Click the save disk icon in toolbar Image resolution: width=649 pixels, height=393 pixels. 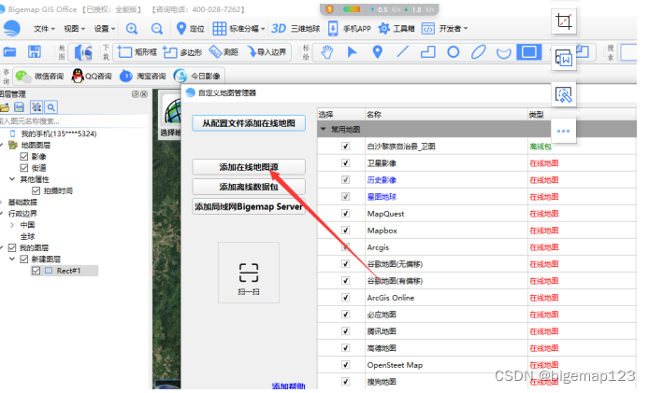(x=34, y=52)
